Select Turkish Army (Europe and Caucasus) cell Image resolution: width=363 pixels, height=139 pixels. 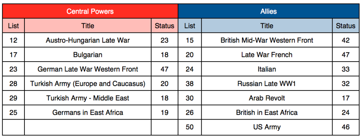pos(88,83)
